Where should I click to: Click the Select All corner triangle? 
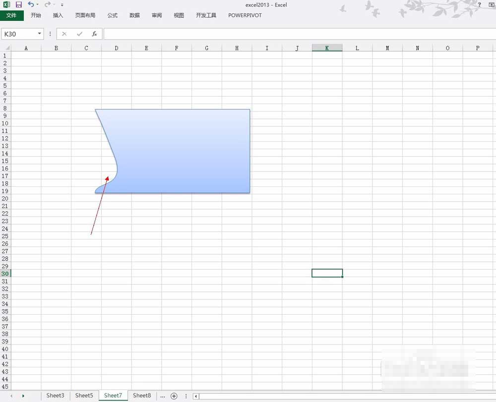7,48
